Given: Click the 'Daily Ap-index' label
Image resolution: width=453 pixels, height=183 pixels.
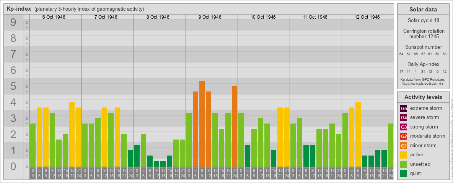Looking at the screenshot, I should pos(423,64).
